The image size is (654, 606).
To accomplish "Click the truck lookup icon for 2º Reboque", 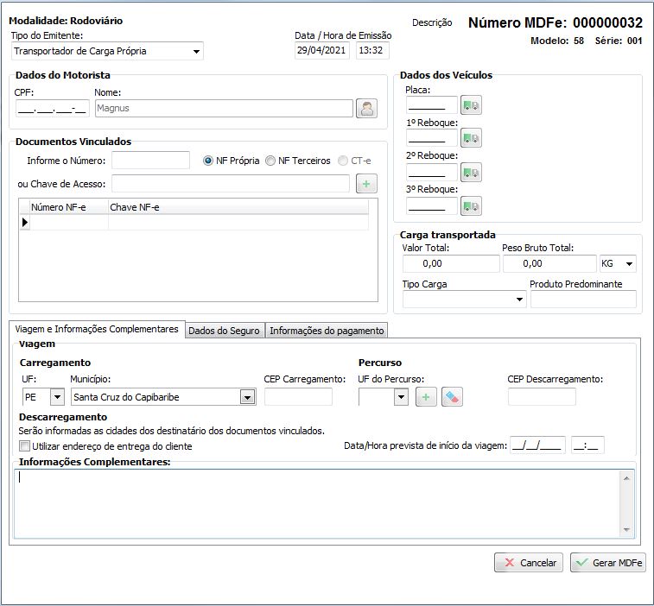I will 471,172.
